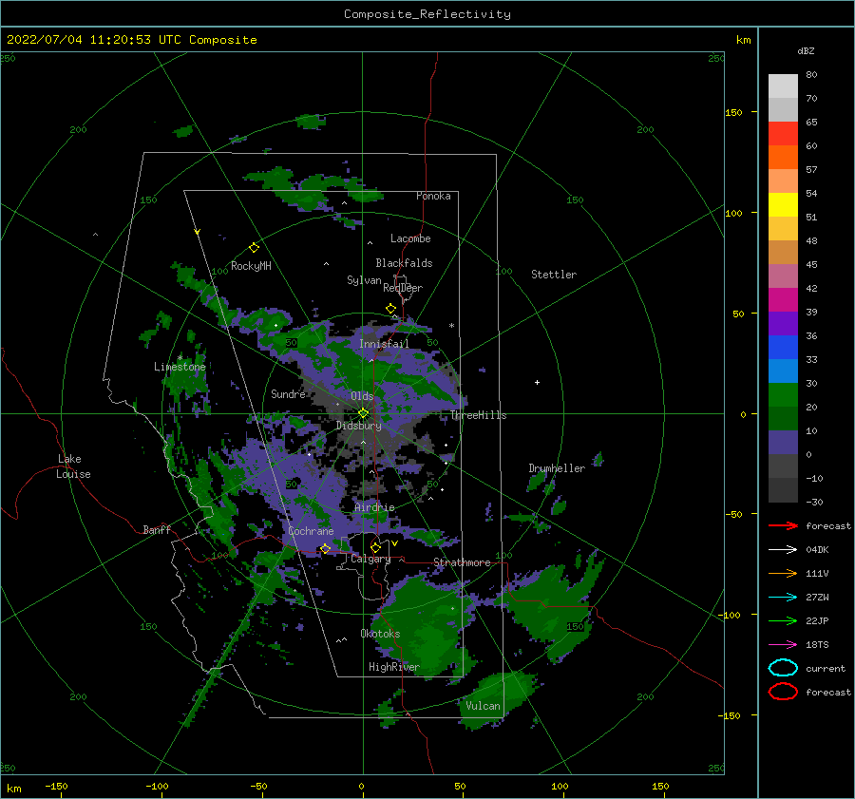Select the -10 dBZ dark gray swatch

pyautogui.click(x=783, y=490)
